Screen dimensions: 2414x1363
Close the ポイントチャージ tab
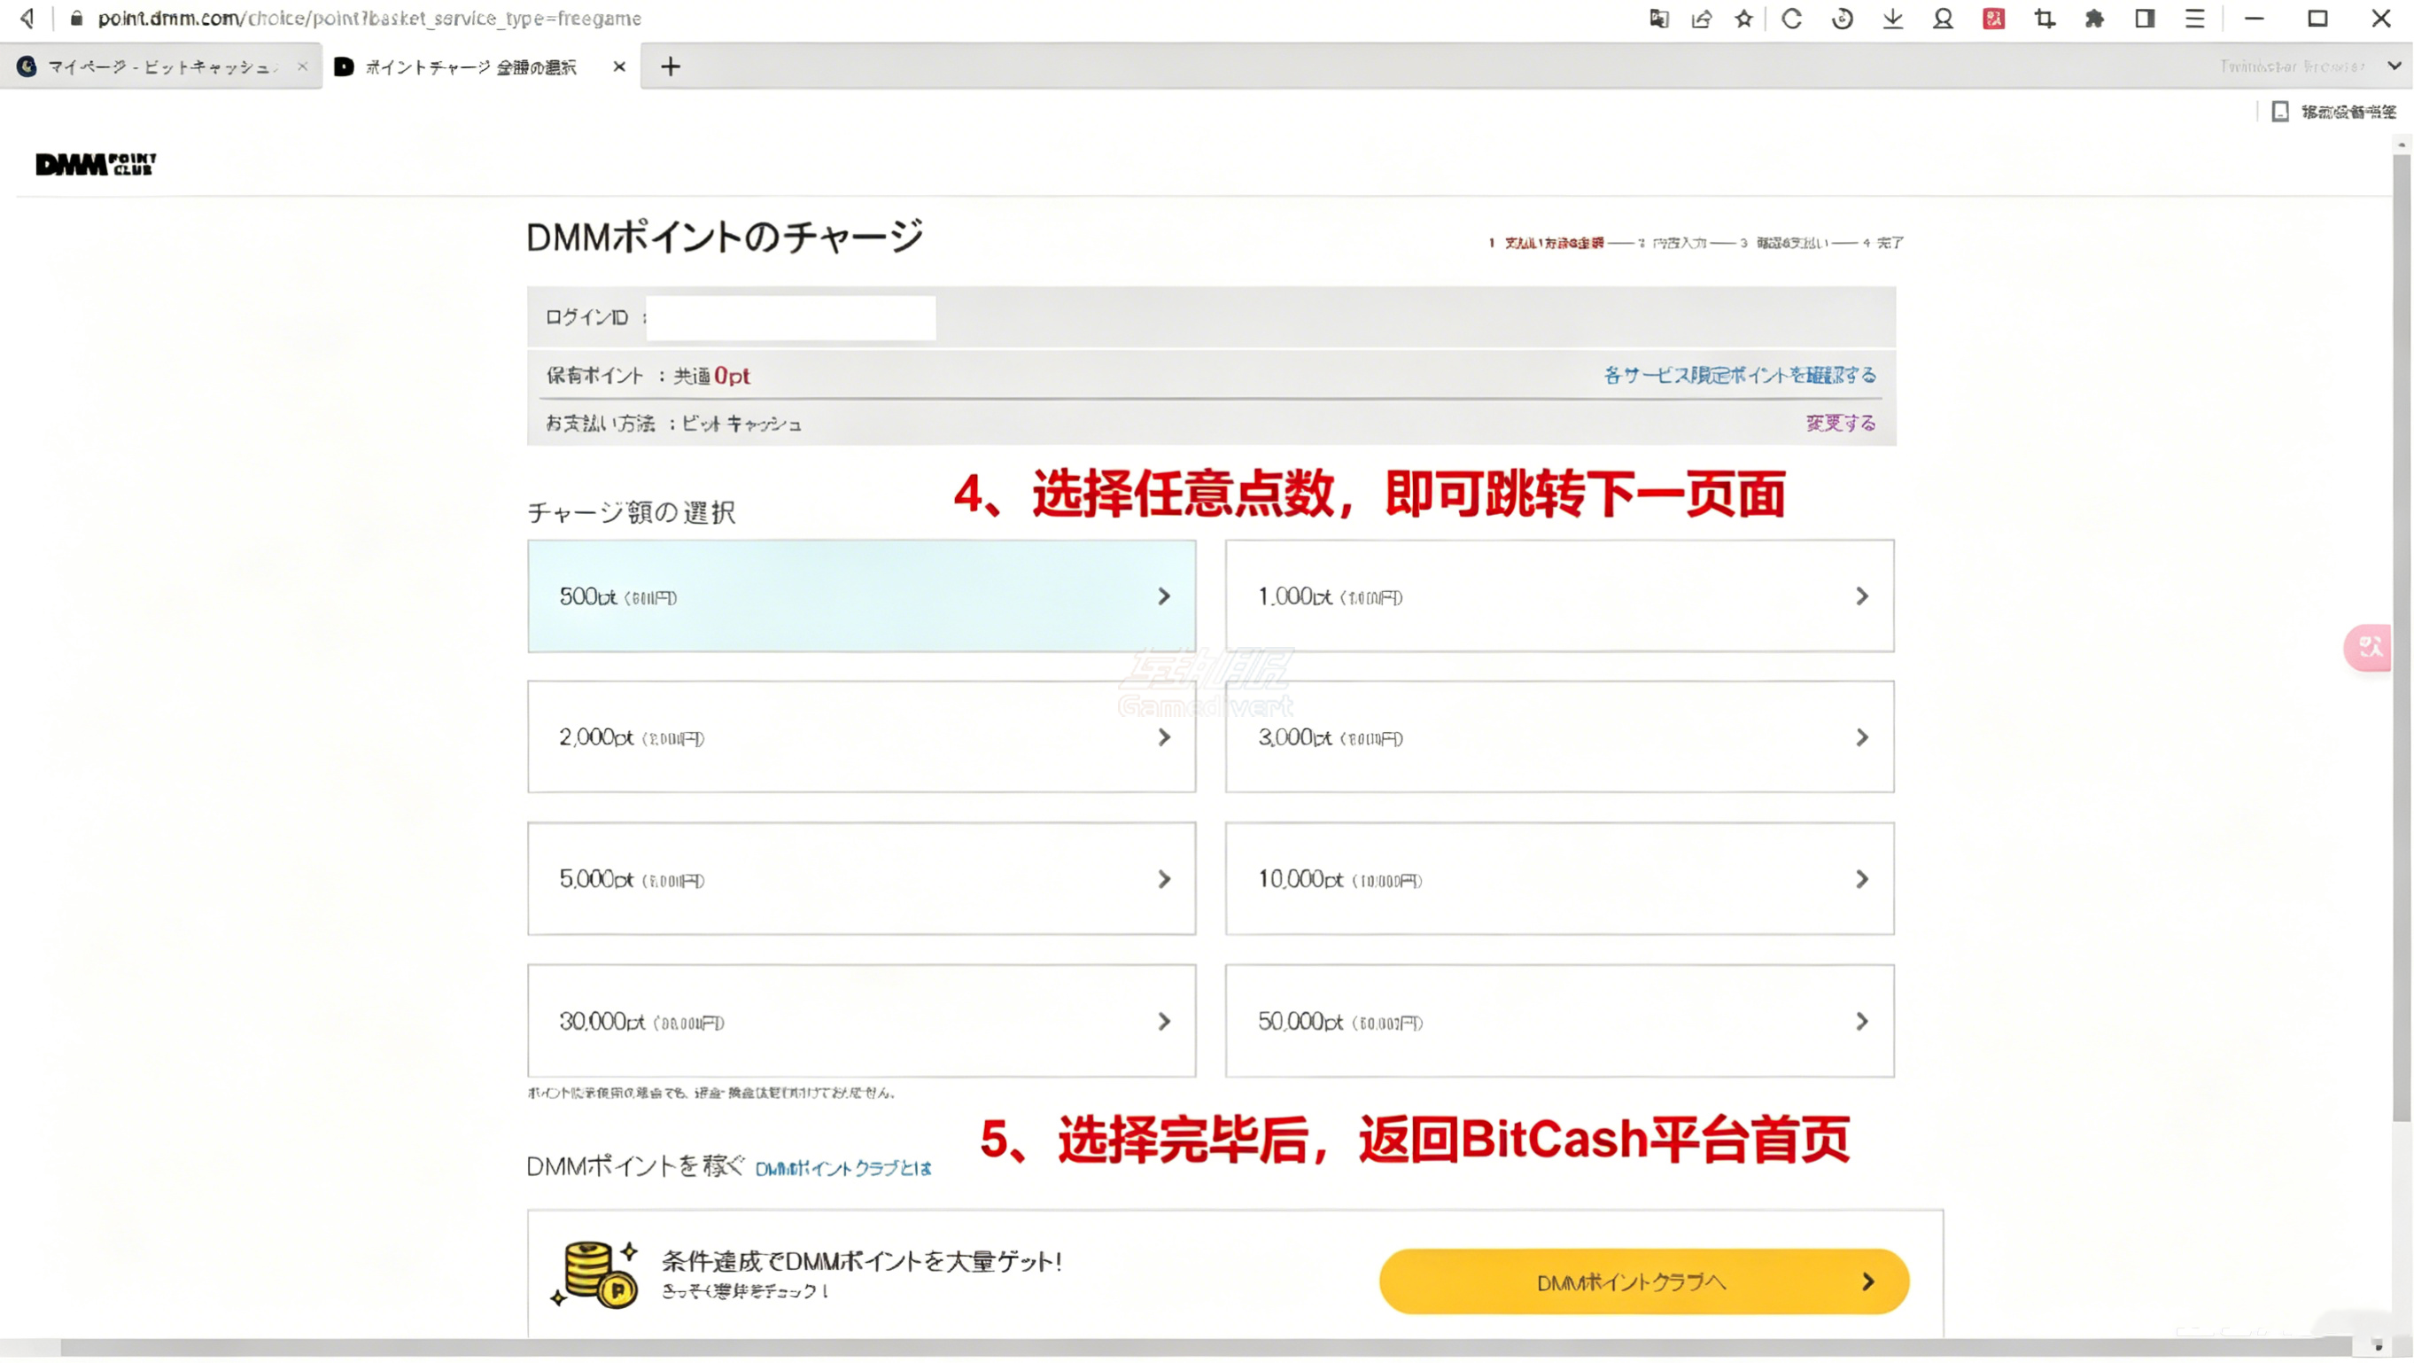pyautogui.click(x=619, y=66)
